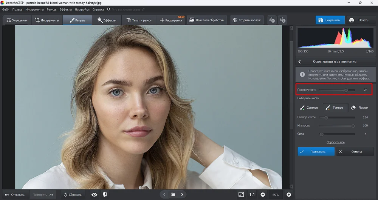
Task: Click the woman's portrait on canvas
Action: point(149,107)
